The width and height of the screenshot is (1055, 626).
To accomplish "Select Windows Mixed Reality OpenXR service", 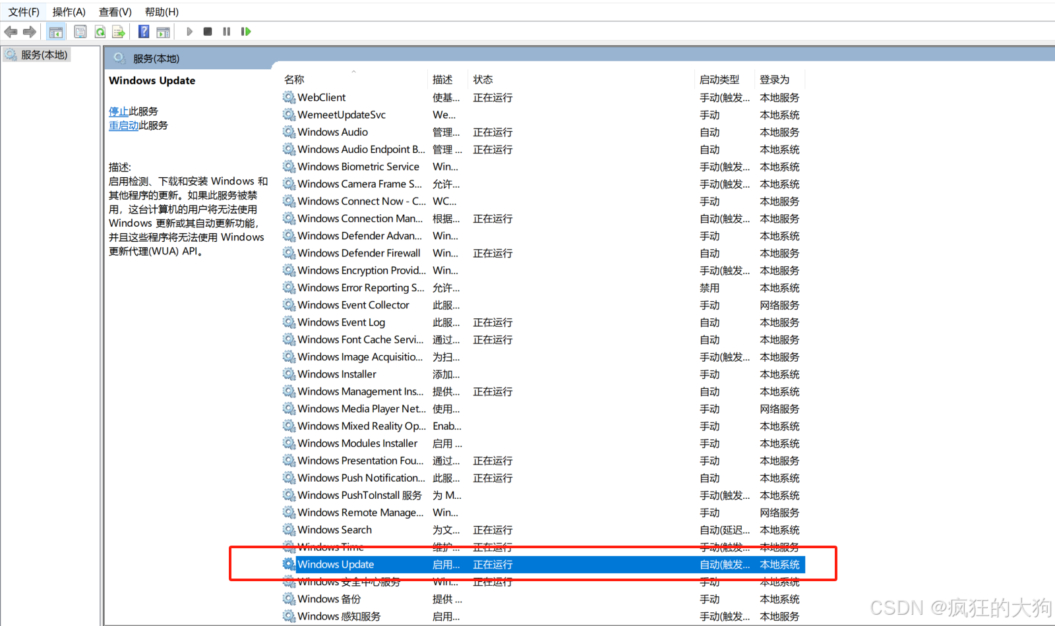I will coord(543,426).
